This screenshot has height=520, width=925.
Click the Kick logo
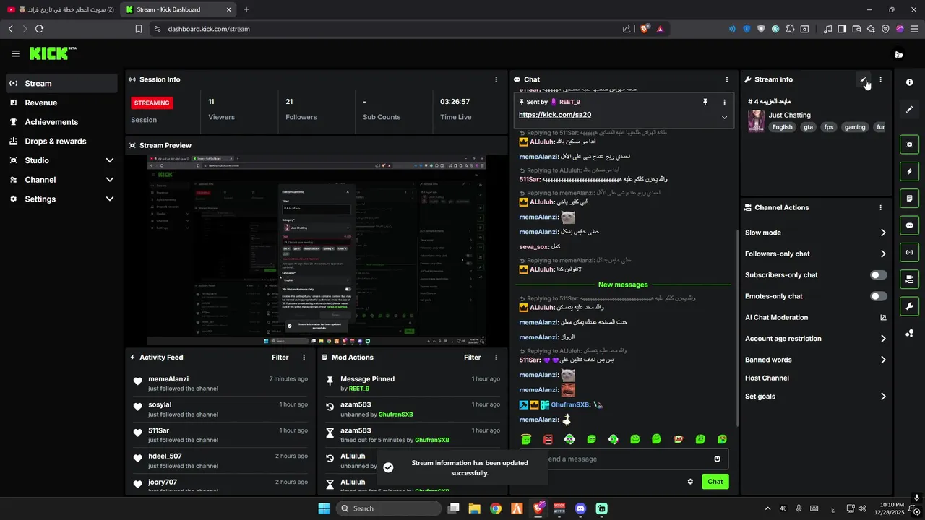tap(52, 53)
